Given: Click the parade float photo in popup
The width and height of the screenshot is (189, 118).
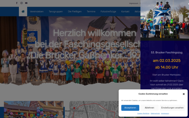Looking at the screenshot, I should (x=165, y=19).
